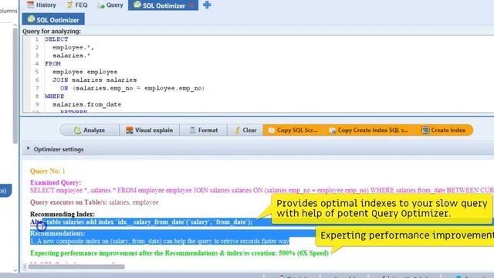
Task: Click the Analyze button
Action: coord(90,131)
